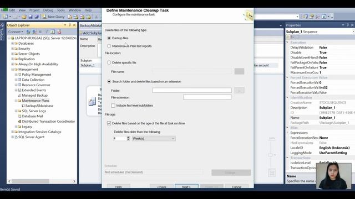
Task: Click the browse button next to Folder field
Action: pos(239,90)
